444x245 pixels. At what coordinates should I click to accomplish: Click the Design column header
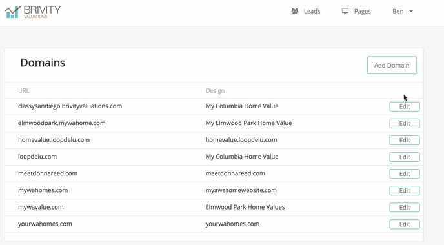(x=215, y=91)
